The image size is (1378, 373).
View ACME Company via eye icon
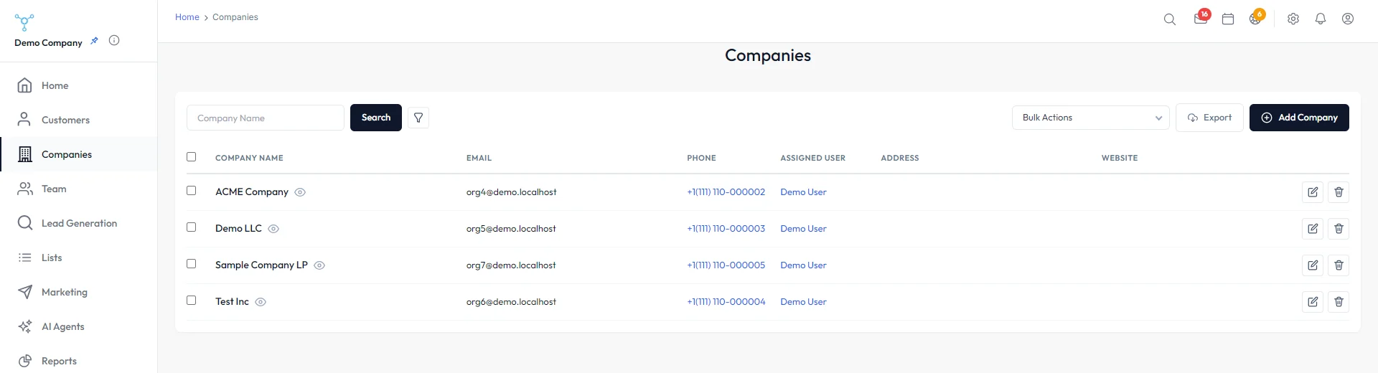click(x=300, y=192)
